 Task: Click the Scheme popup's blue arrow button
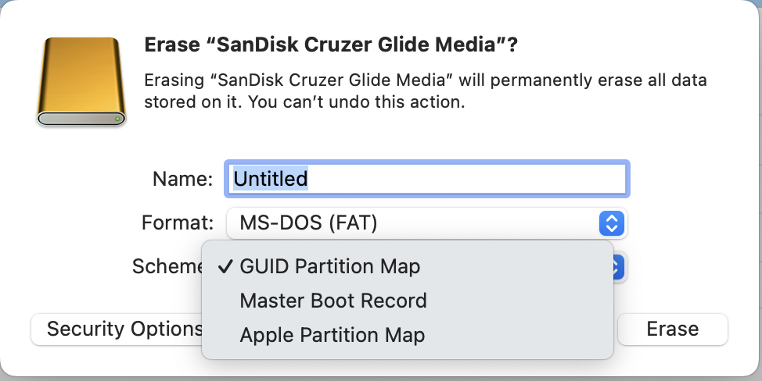(617, 267)
